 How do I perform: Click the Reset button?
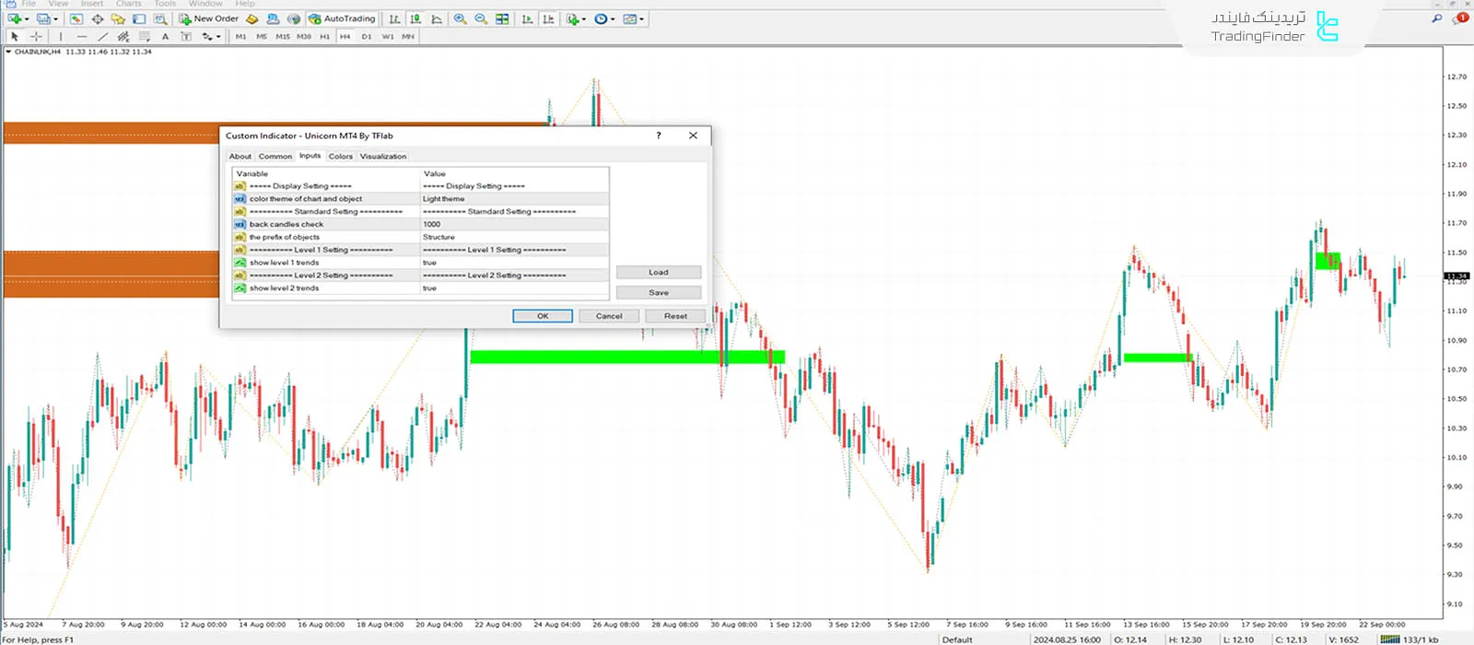tap(675, 316)
